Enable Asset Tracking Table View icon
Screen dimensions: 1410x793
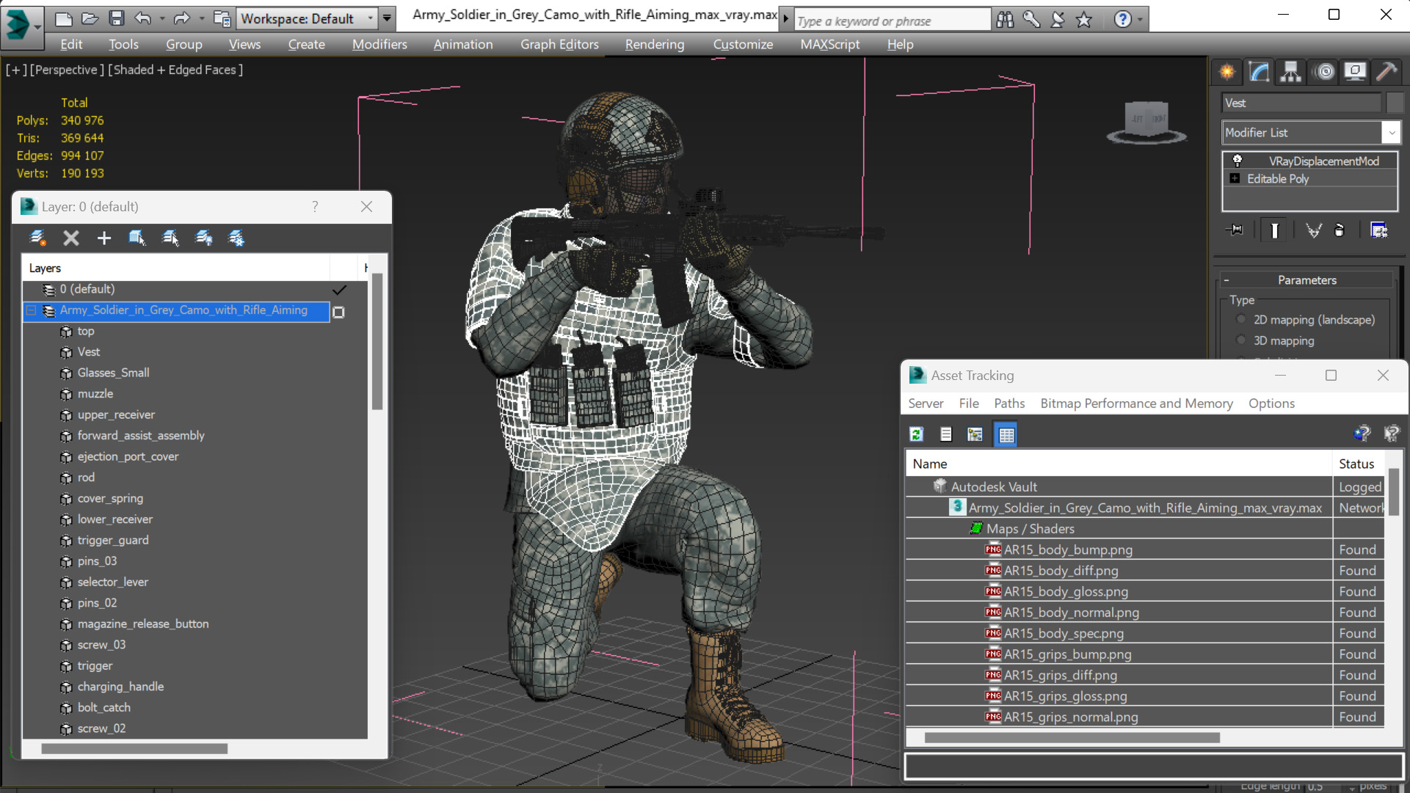(1006, 434)
